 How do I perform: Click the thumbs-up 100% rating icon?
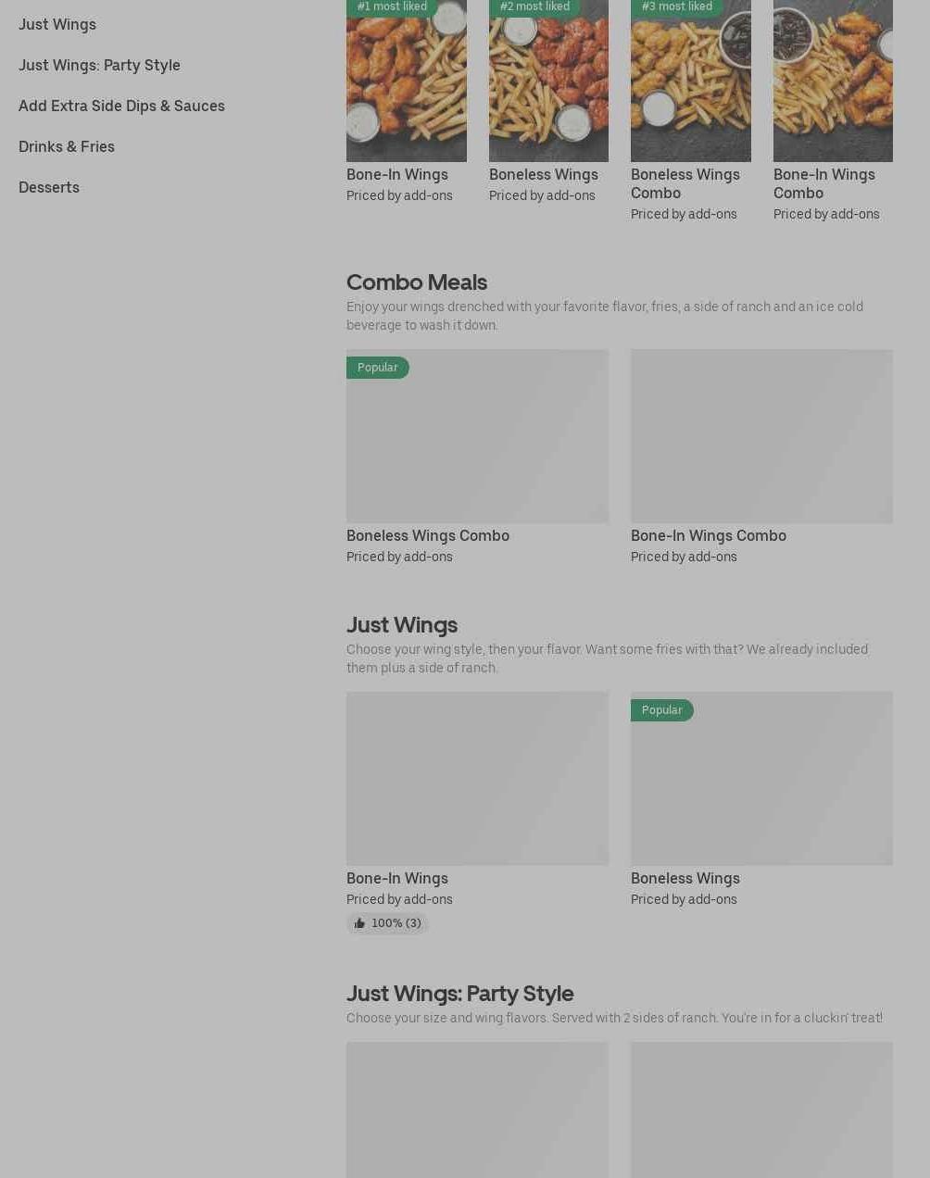[359, 923]
